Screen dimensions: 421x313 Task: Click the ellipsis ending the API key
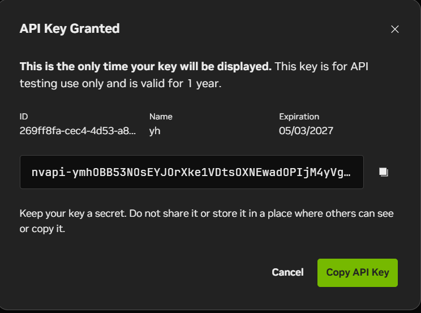click(x=347, y=173)
